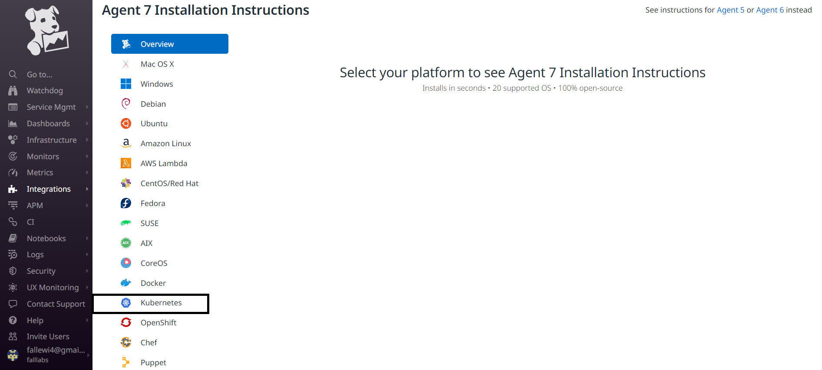Open the Go to search icon

point(13,74)
